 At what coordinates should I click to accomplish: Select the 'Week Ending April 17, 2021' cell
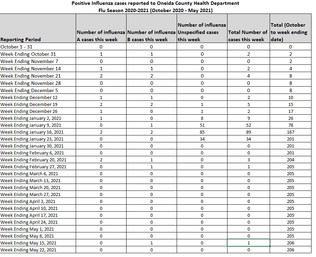38,215
